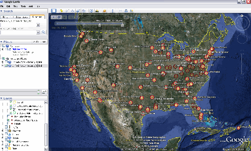The image size is (251, 151).
Task: Collapse the Layers panel
Action: pos(1,98)
